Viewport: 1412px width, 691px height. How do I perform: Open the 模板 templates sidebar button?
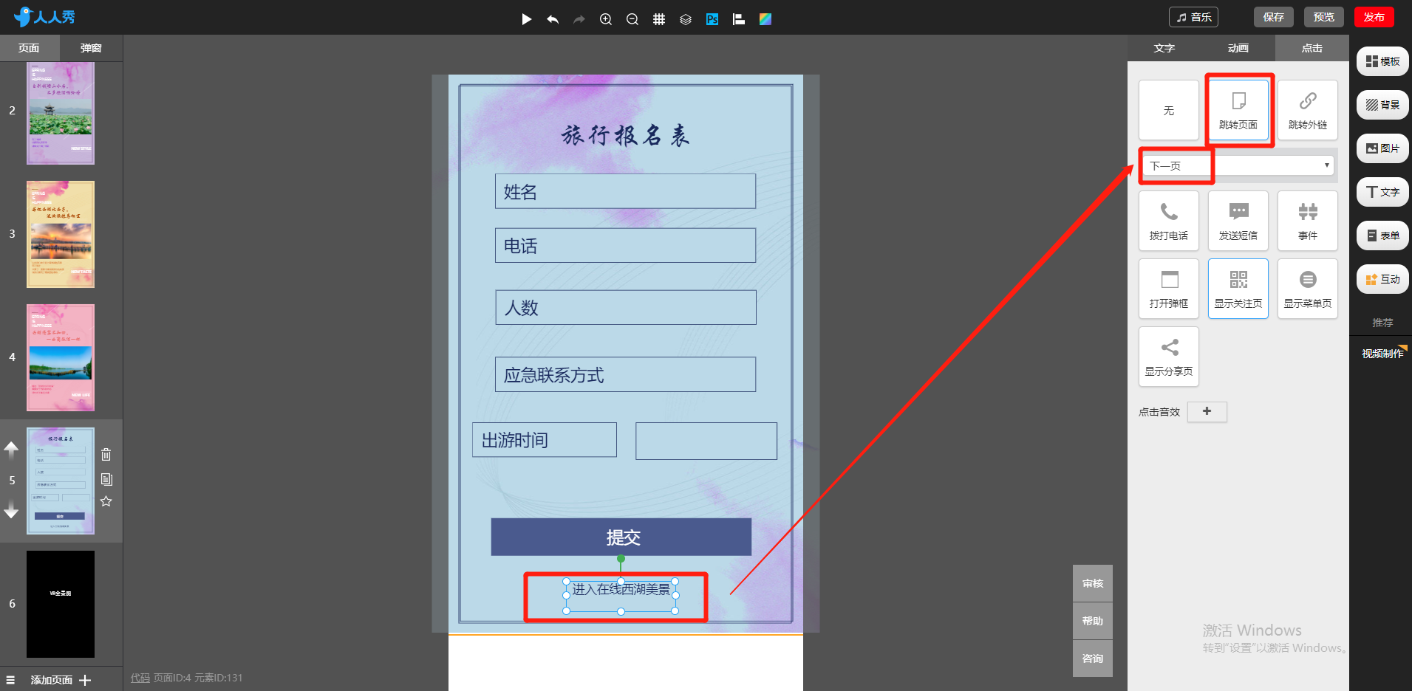pos(1382,61)
